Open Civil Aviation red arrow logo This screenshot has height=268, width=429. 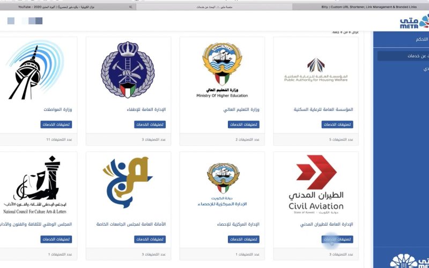pos(316,172)
